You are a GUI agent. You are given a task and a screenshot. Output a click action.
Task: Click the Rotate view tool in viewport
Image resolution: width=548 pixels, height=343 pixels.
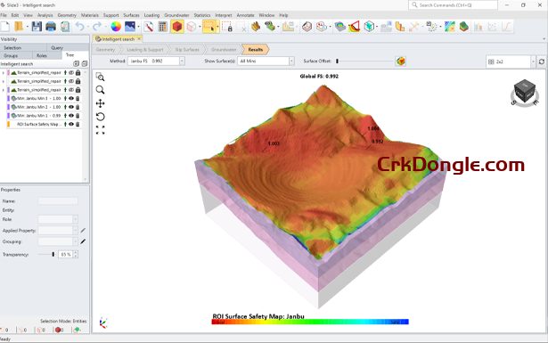(101, 117)
